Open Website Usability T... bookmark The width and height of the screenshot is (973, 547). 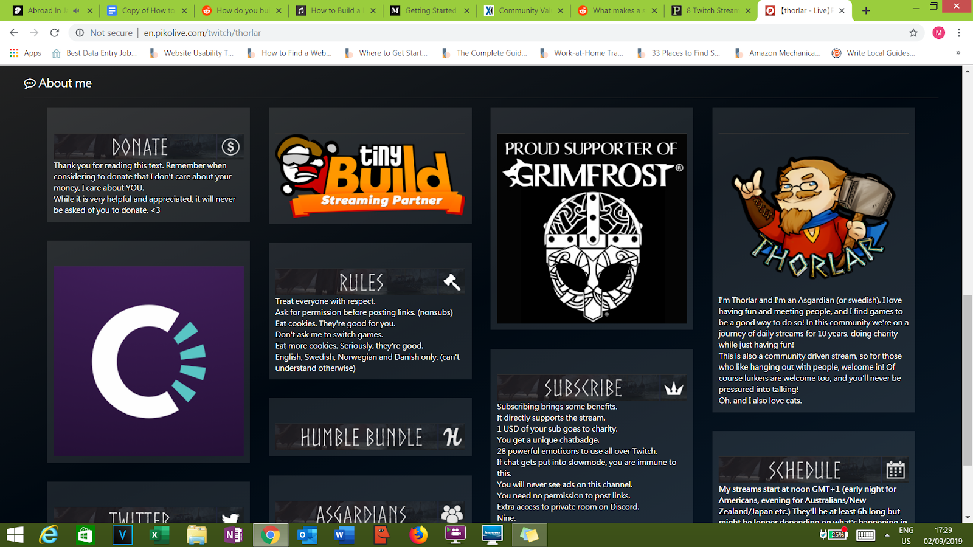click(x=192, y=53)
